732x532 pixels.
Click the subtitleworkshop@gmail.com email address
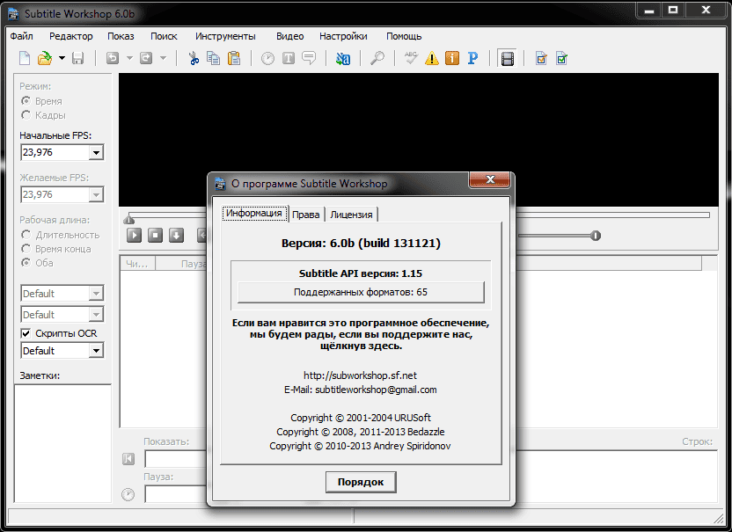click(376, 390)
